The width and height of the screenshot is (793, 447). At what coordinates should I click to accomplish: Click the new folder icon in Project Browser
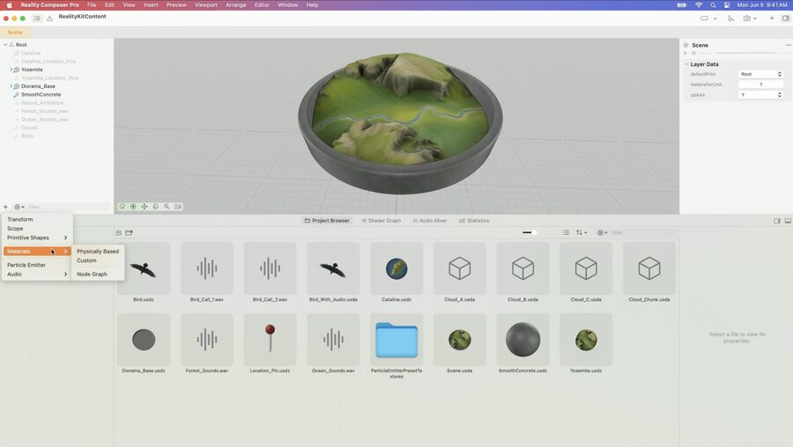point(129,233)
